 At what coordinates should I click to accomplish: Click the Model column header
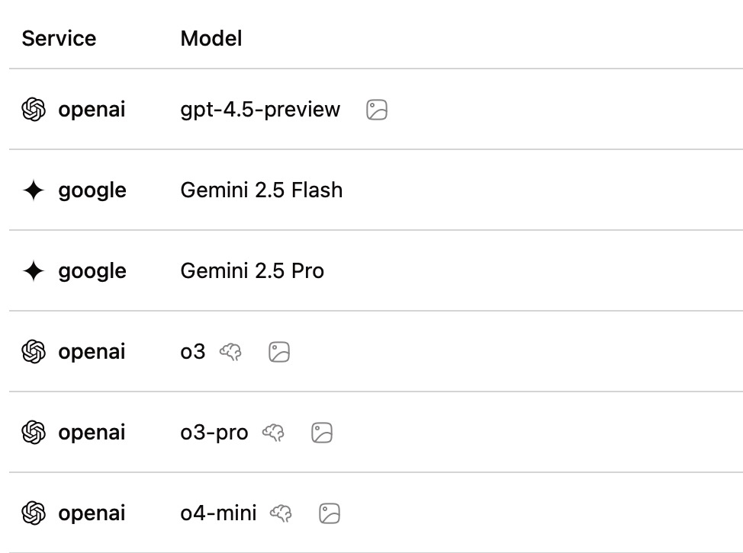point(211,39)
